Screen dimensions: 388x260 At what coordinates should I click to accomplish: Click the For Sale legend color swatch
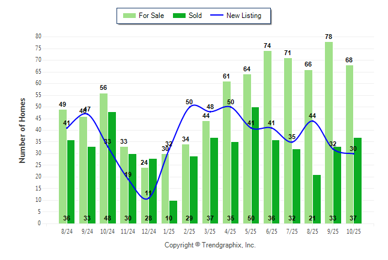[128, 16]
